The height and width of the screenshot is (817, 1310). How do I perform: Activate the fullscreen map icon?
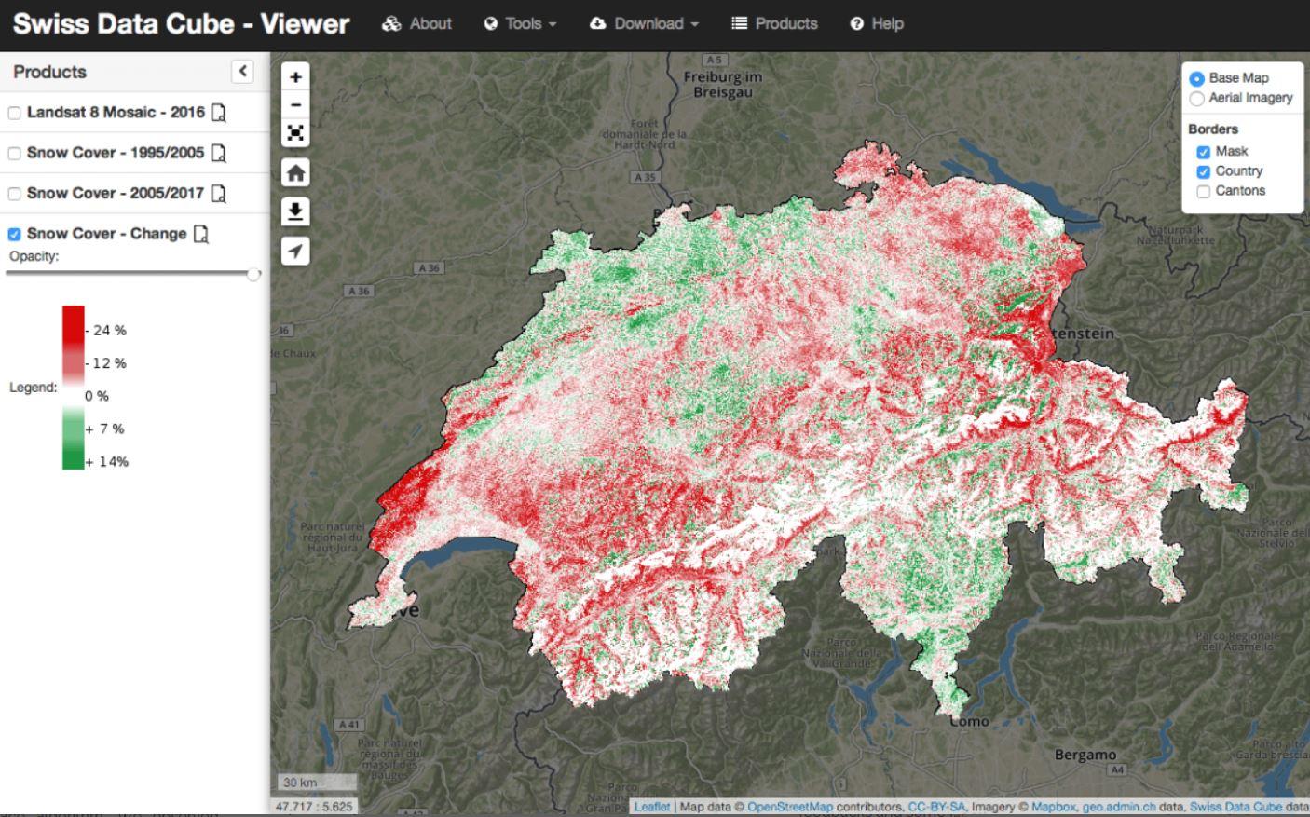(x=294, y=133)
